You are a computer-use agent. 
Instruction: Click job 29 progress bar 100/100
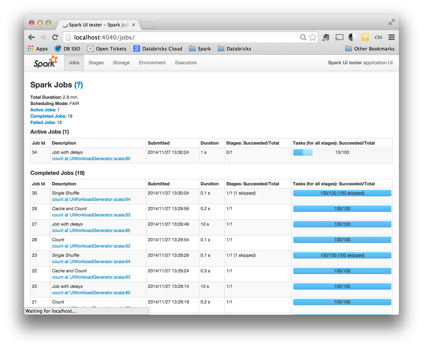coord(342,209)
